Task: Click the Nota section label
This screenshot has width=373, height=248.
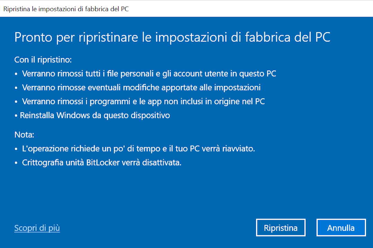Action: 24,135
